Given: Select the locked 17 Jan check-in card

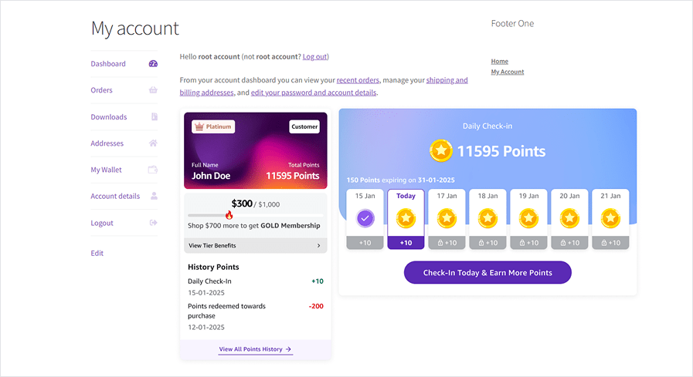Looking at the screenshot, I should 447,219.
